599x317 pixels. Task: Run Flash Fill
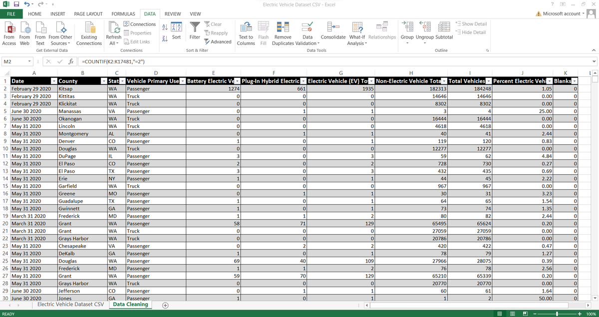coord(264,34)
